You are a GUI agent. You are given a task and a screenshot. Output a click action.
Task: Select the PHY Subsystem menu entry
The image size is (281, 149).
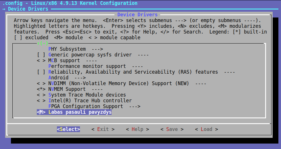point(67,49)
